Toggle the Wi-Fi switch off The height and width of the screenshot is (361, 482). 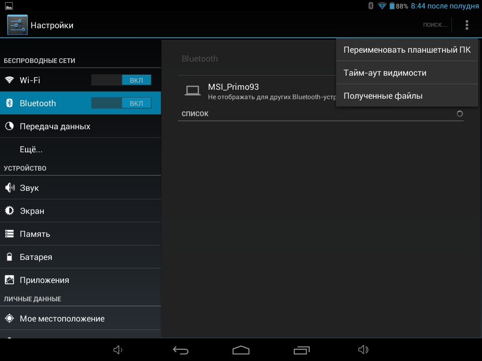click(121, 80)
